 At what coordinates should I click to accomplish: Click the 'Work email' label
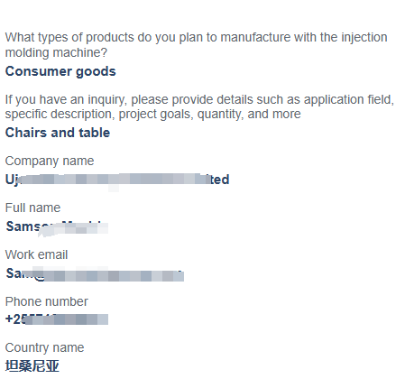(36, 254)
